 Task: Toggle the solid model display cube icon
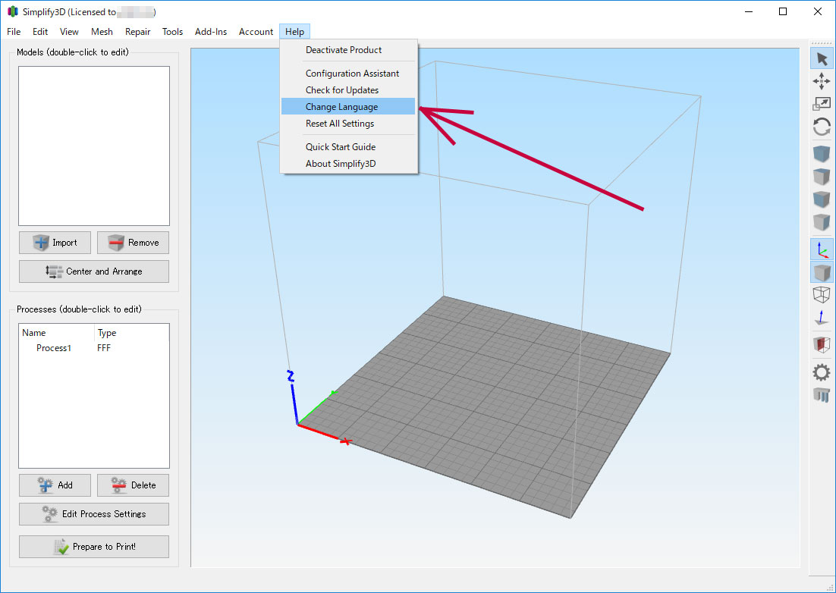[x=822, y=272]
